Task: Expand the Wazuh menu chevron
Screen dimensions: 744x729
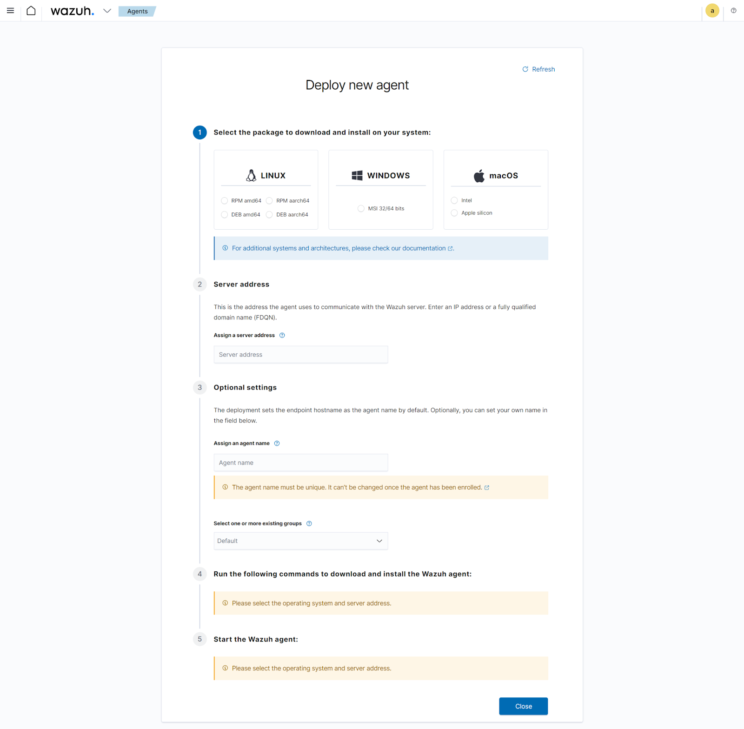Action: tap(107, 11)
